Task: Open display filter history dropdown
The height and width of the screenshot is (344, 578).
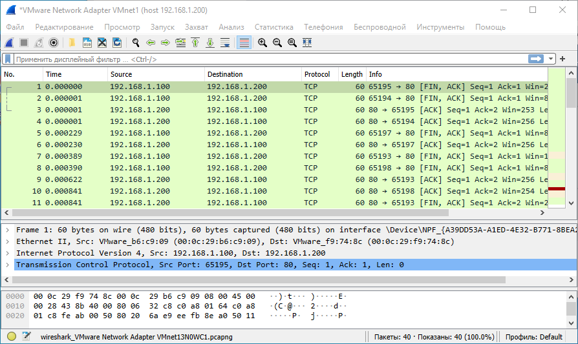Action: pyautogui.click(x=550, y=59)
